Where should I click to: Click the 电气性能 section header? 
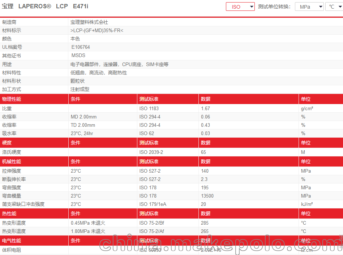click(x=12, y=241)
